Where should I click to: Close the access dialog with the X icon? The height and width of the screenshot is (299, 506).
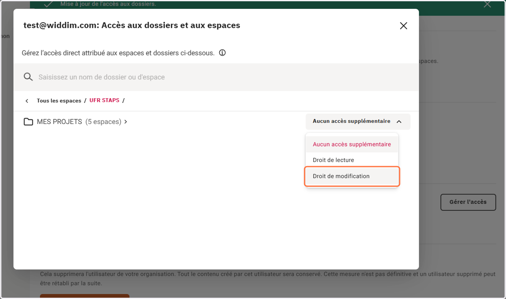point(404,26)
